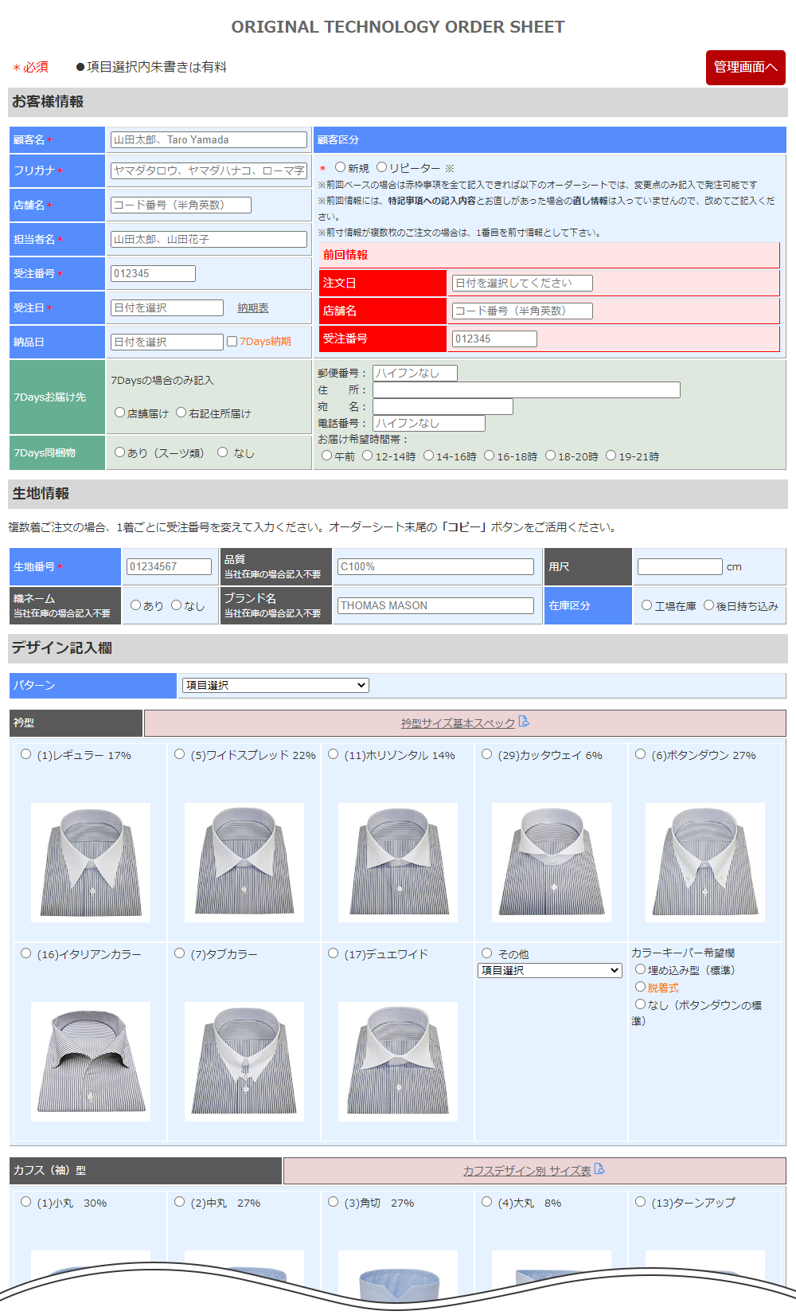Click the regular collar shirt image
The height and width of the screenshot is (1315, 796).
pos(90,862)
